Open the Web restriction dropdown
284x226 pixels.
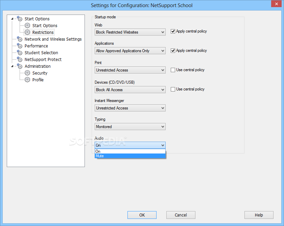point(130,32)
